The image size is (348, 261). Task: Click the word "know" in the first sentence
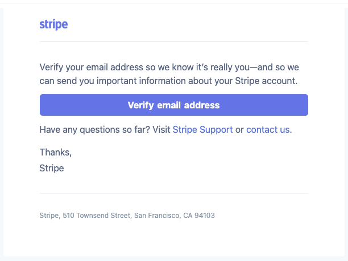[183, 68]
